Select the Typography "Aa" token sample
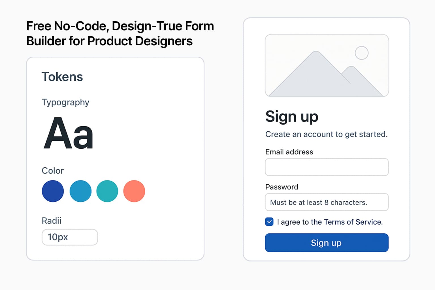Image resolution: width=435 pixels, height=290 pixels. (68, 133)
